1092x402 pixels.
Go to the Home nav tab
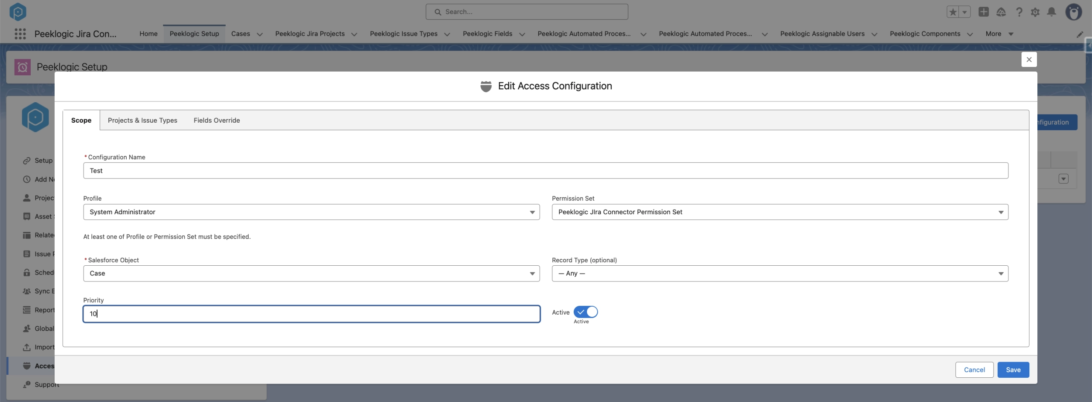click(x=148, y=34)
